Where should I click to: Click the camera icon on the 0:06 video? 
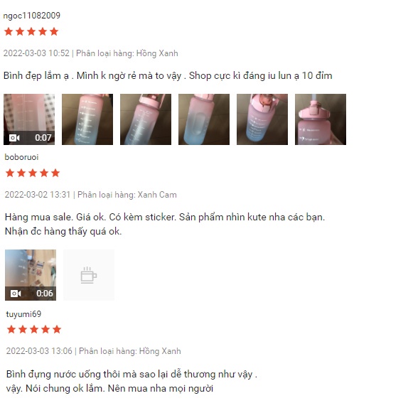tap(16, 294)
